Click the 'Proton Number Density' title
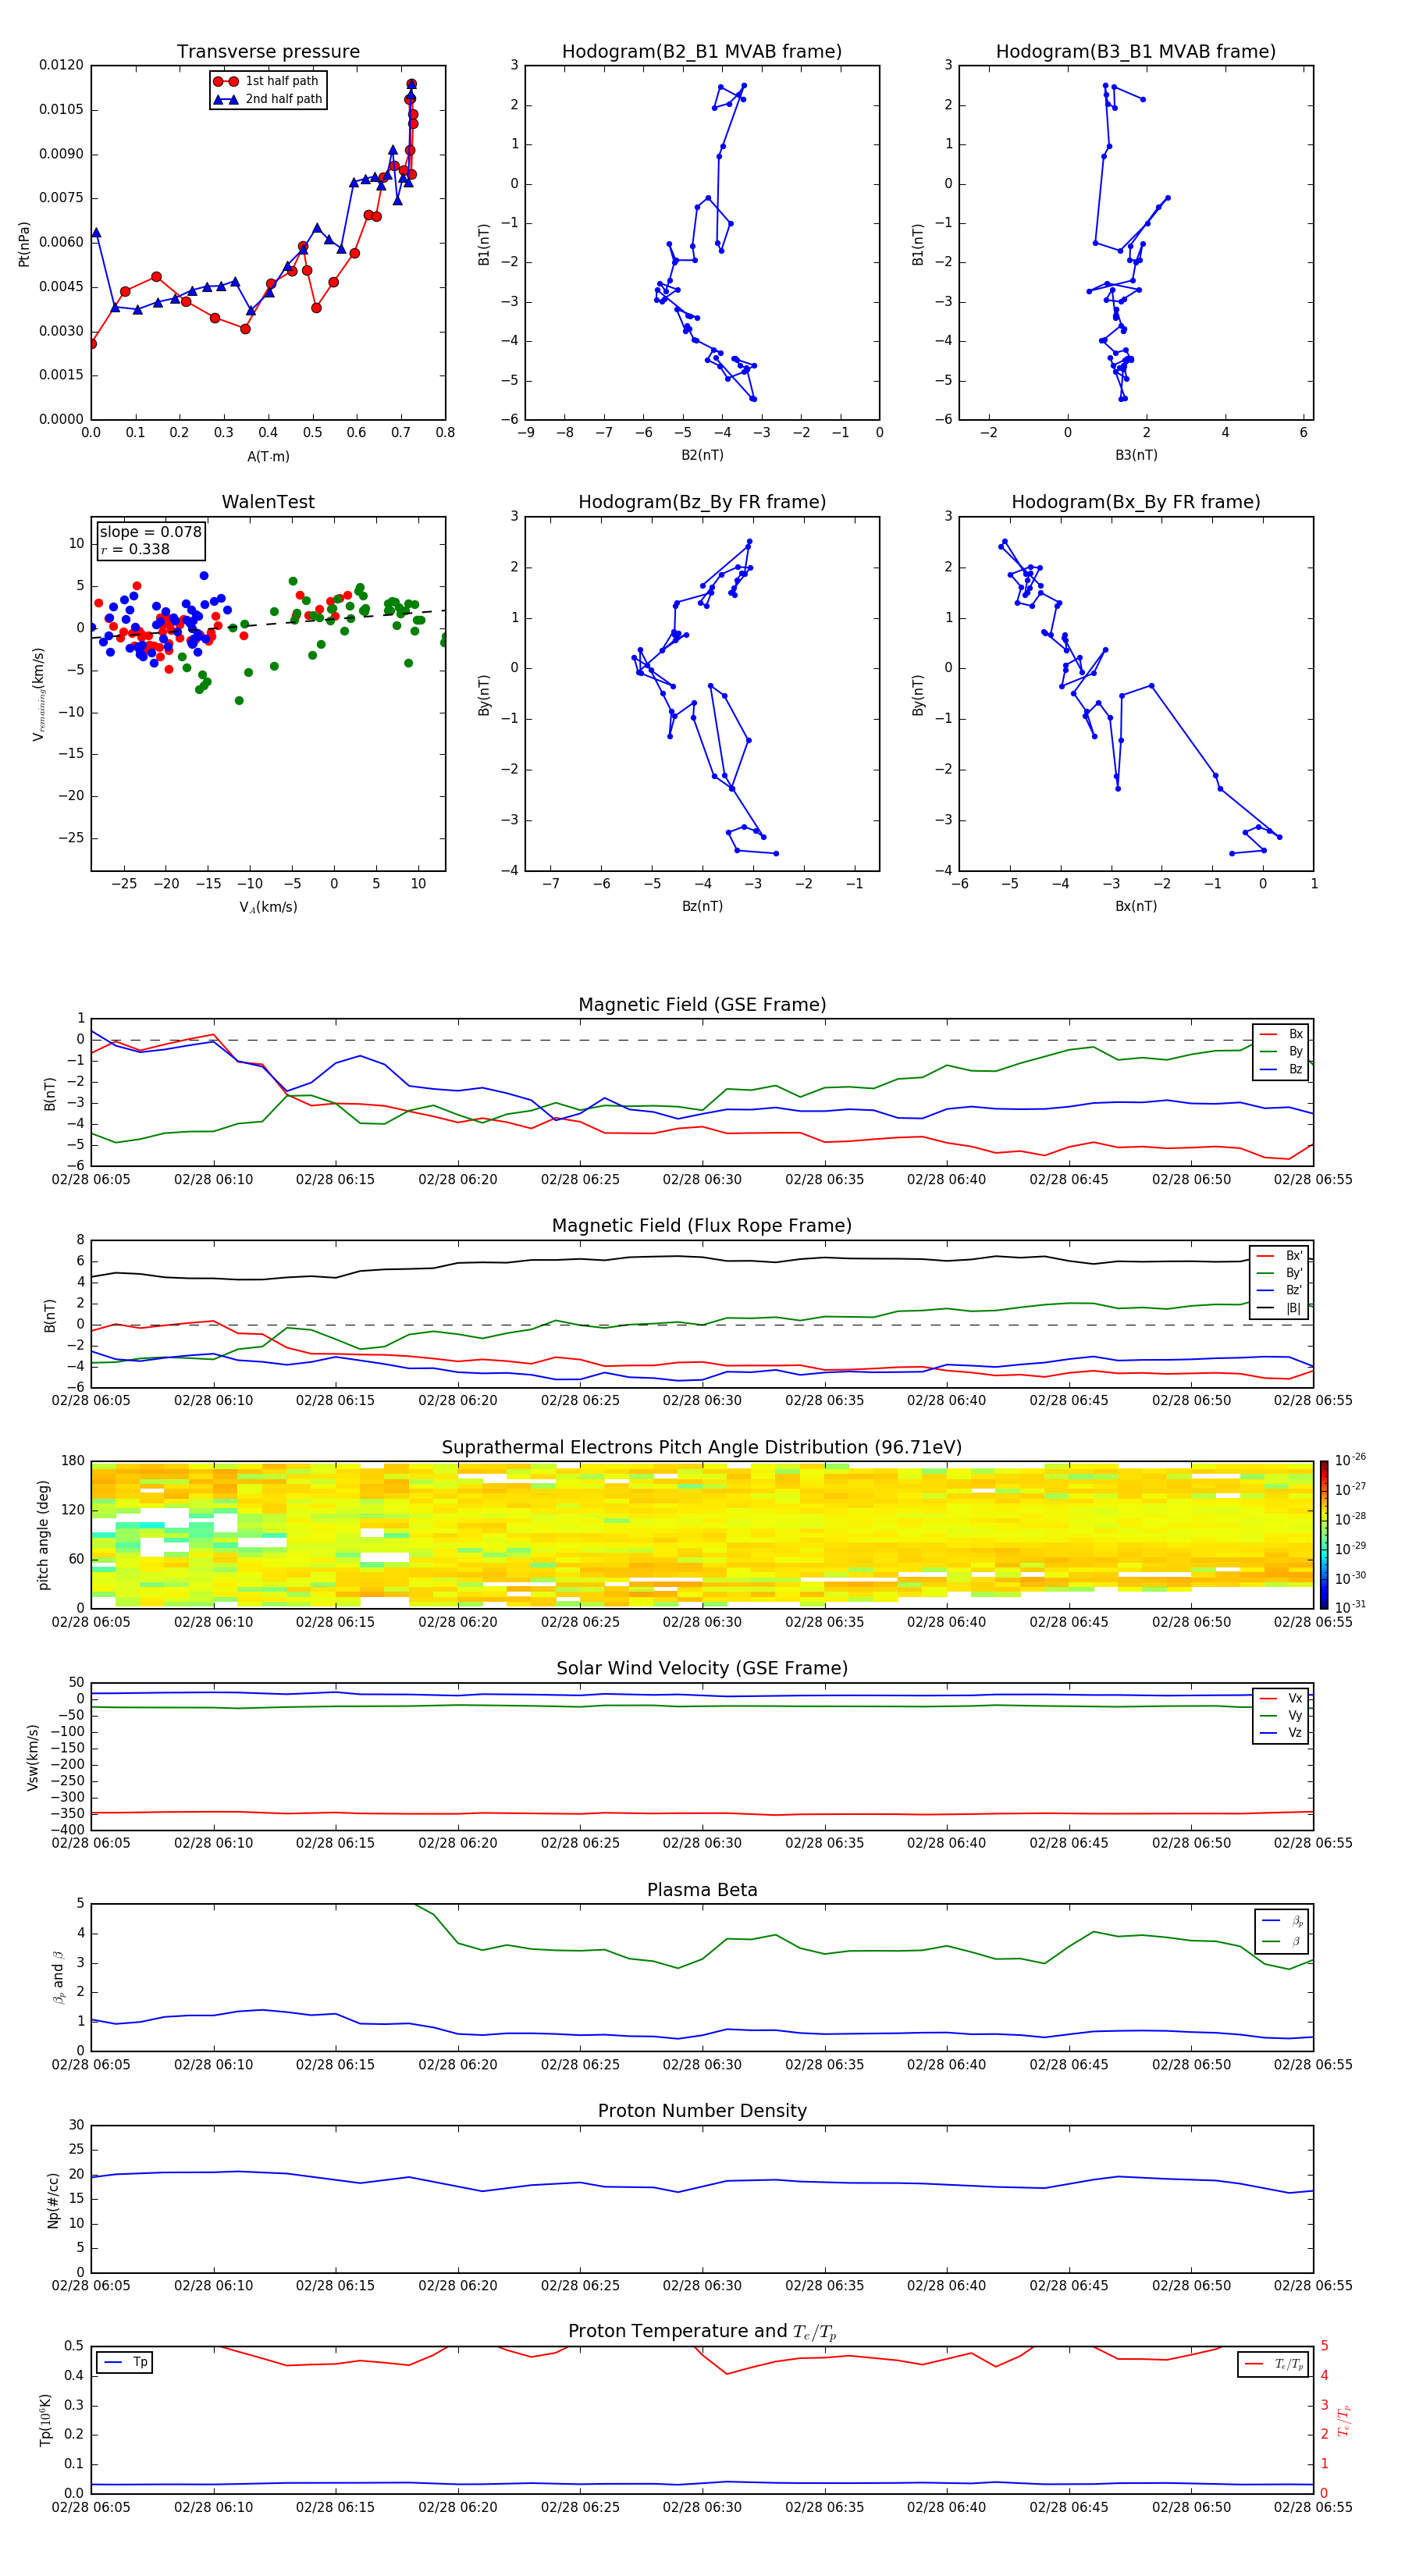 coord(702,2111)
